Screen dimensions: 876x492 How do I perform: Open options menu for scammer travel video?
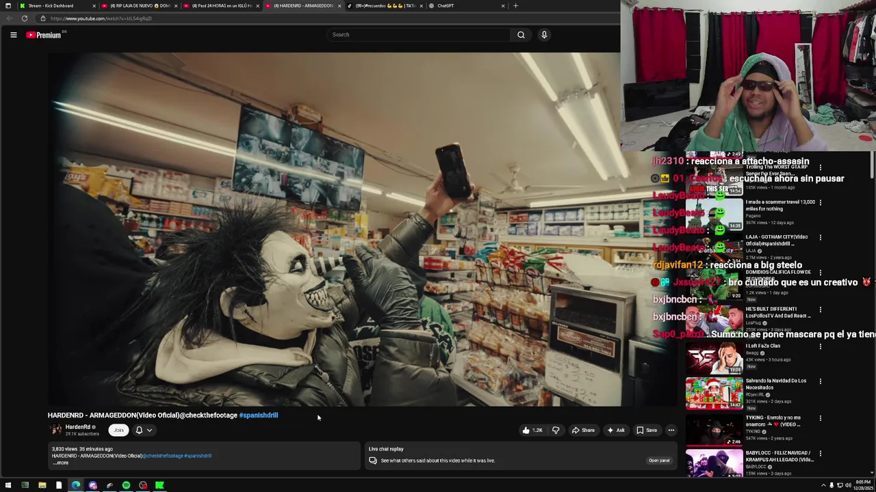coord(820,202)
